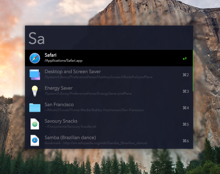220x174 pixels.
Task: Click the Safari compass icon
Action: coord(35,58)
